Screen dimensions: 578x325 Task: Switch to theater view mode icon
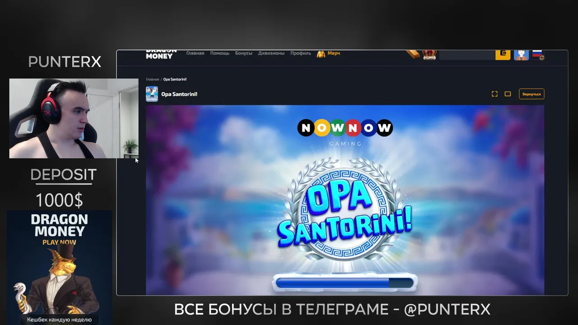coord(508,94)
